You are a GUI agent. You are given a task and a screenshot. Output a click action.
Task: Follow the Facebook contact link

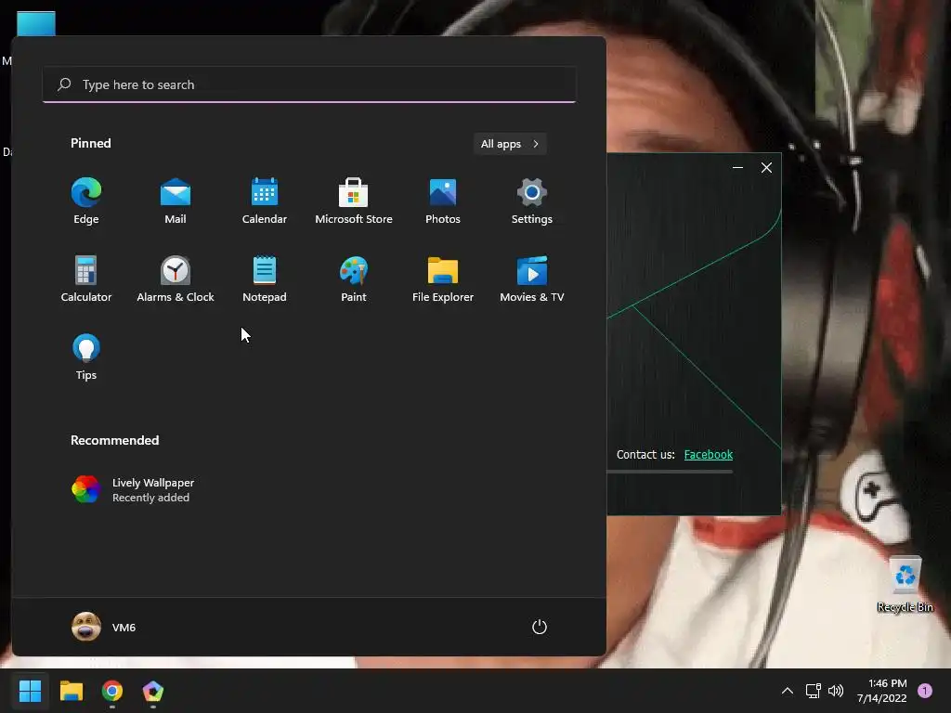(709, 455)
